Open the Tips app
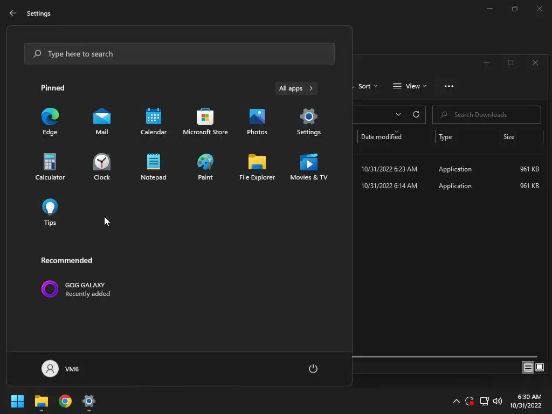The width and height of the screenshot is (552, 414). pos(50,212)
